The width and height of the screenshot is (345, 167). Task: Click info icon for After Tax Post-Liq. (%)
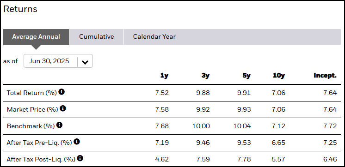coord(80,158)
